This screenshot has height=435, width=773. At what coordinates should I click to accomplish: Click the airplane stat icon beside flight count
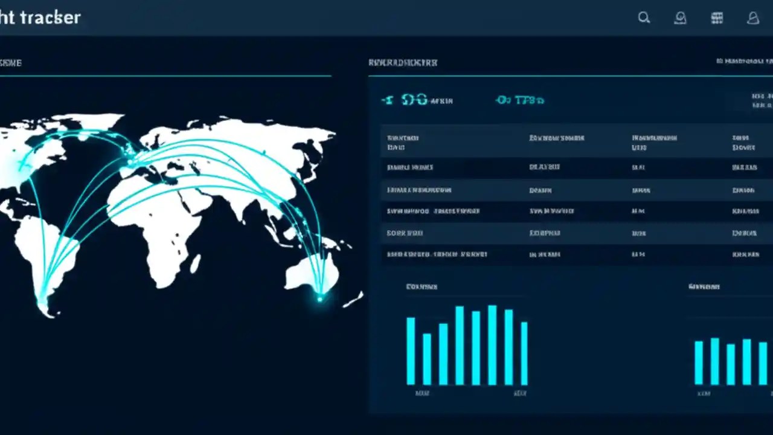tap(386, 100)
